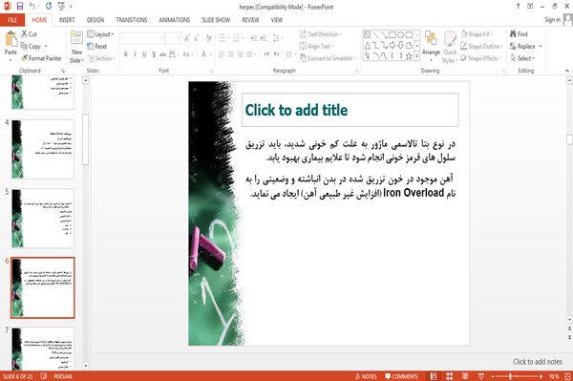This screenshot has width=573, height=381.
Task: Click the Undo arrow icon
Action: [x=32, y=6]
